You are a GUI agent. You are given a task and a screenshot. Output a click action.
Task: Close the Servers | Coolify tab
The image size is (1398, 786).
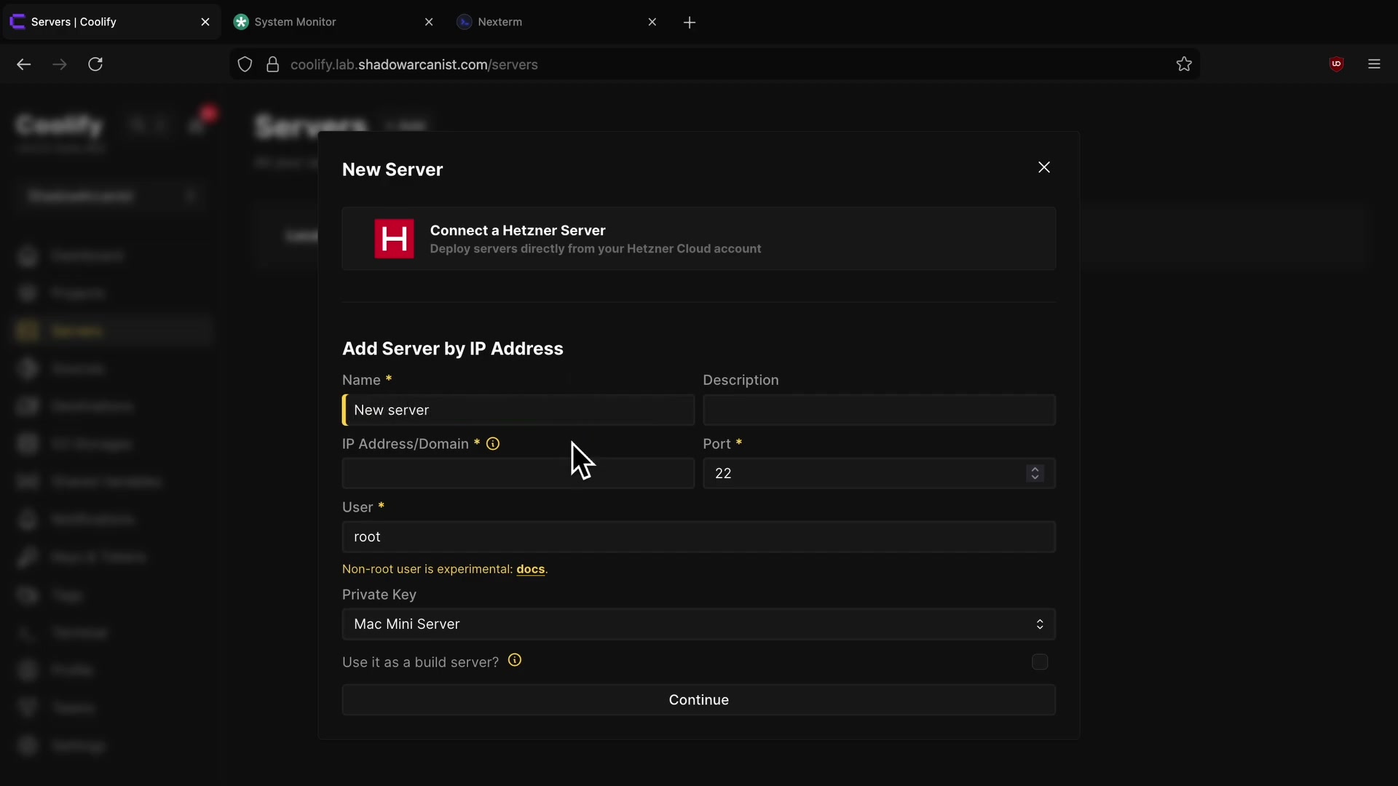pos(205,22)
